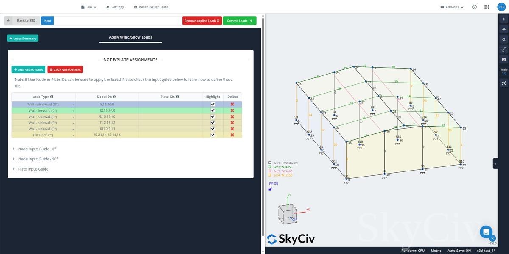Uncheck Highlight for Wall - windward row
The width and height of the screenshot is (509, 254).
coord(213,104)
